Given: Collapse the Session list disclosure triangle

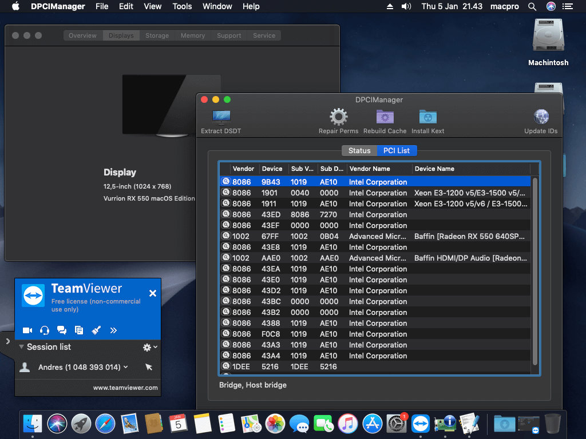Looking at the screenshot, I should click(x=21, y=347).
